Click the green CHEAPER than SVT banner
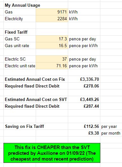Viewport: 122px width, 167px height. point(52,153)
